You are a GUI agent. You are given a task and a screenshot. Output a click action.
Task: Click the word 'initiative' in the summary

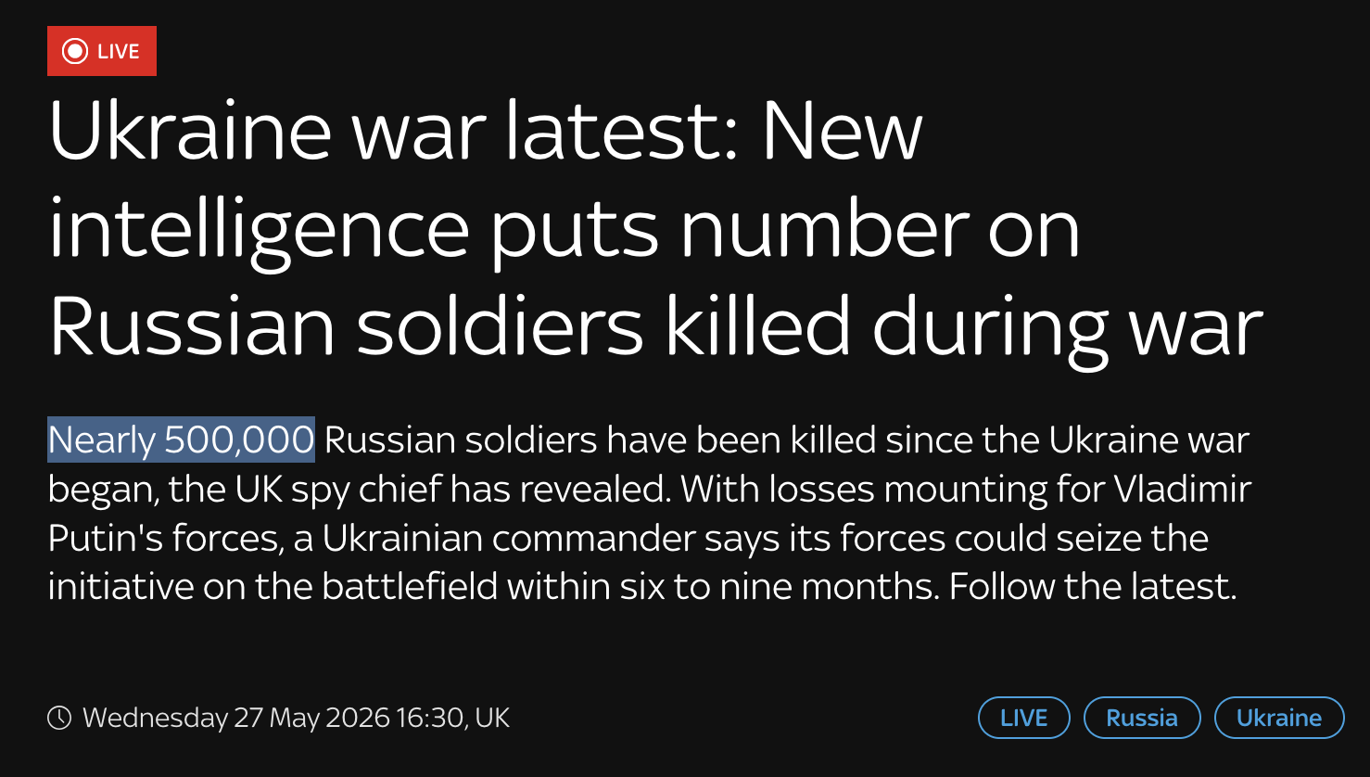click(x=121, y=587)
